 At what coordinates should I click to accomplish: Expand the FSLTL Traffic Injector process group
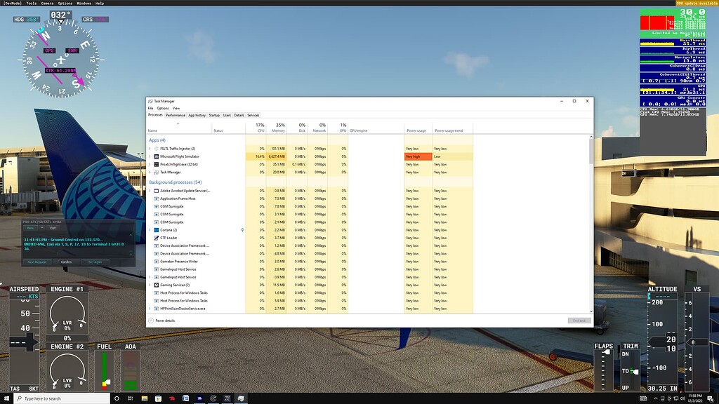(150, 148)
